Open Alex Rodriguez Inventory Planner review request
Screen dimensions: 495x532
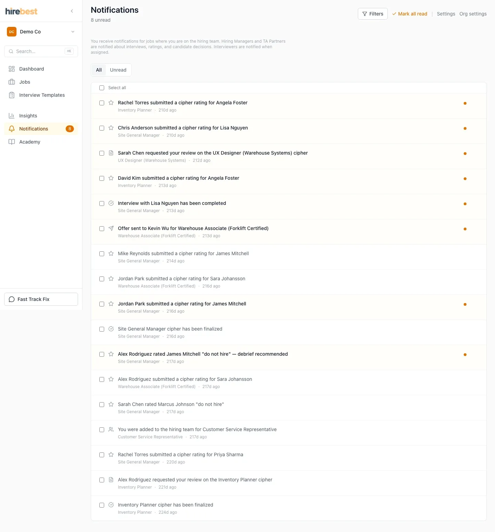[x=289, y=483]
